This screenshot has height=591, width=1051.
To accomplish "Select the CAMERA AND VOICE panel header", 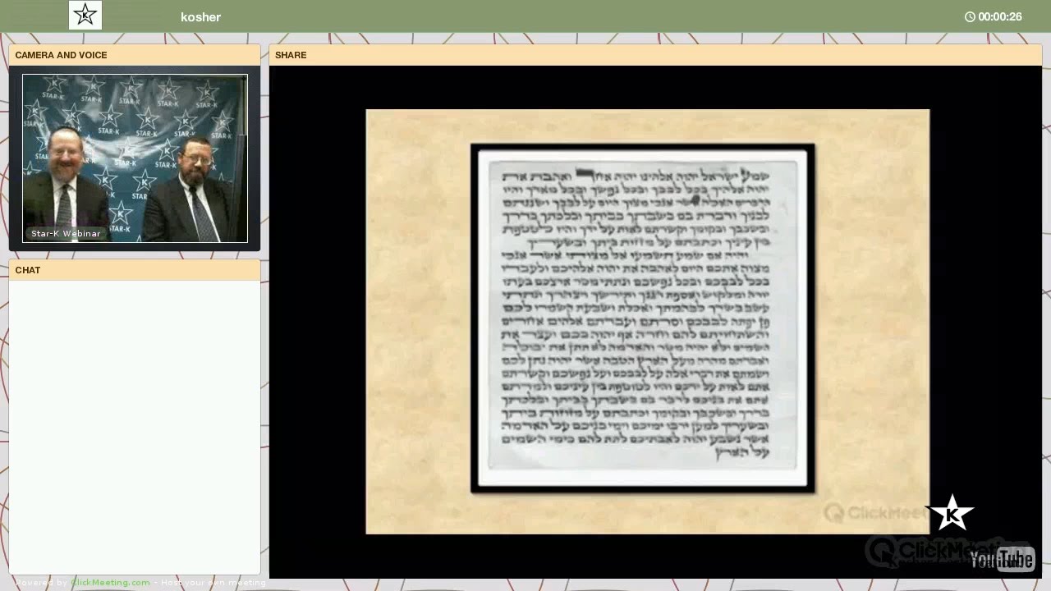I will (x=135, y=55).
